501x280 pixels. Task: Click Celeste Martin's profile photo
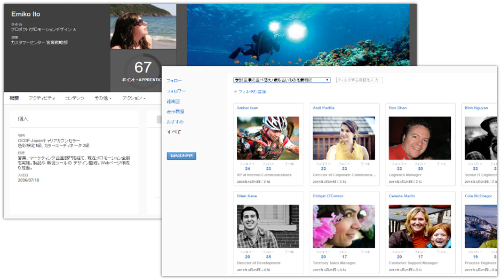419,226
